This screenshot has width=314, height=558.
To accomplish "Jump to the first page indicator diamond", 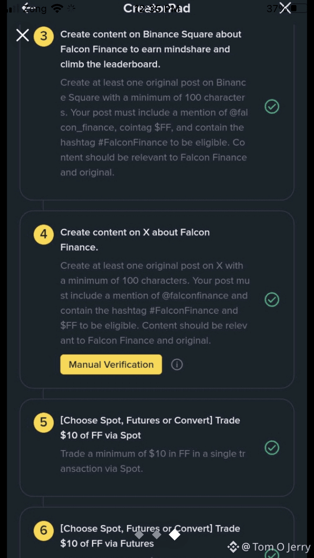I will [x=139, y=534].
